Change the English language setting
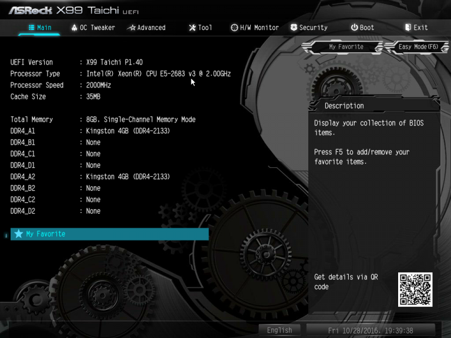 pyautogui.click(x=280, y=330)
